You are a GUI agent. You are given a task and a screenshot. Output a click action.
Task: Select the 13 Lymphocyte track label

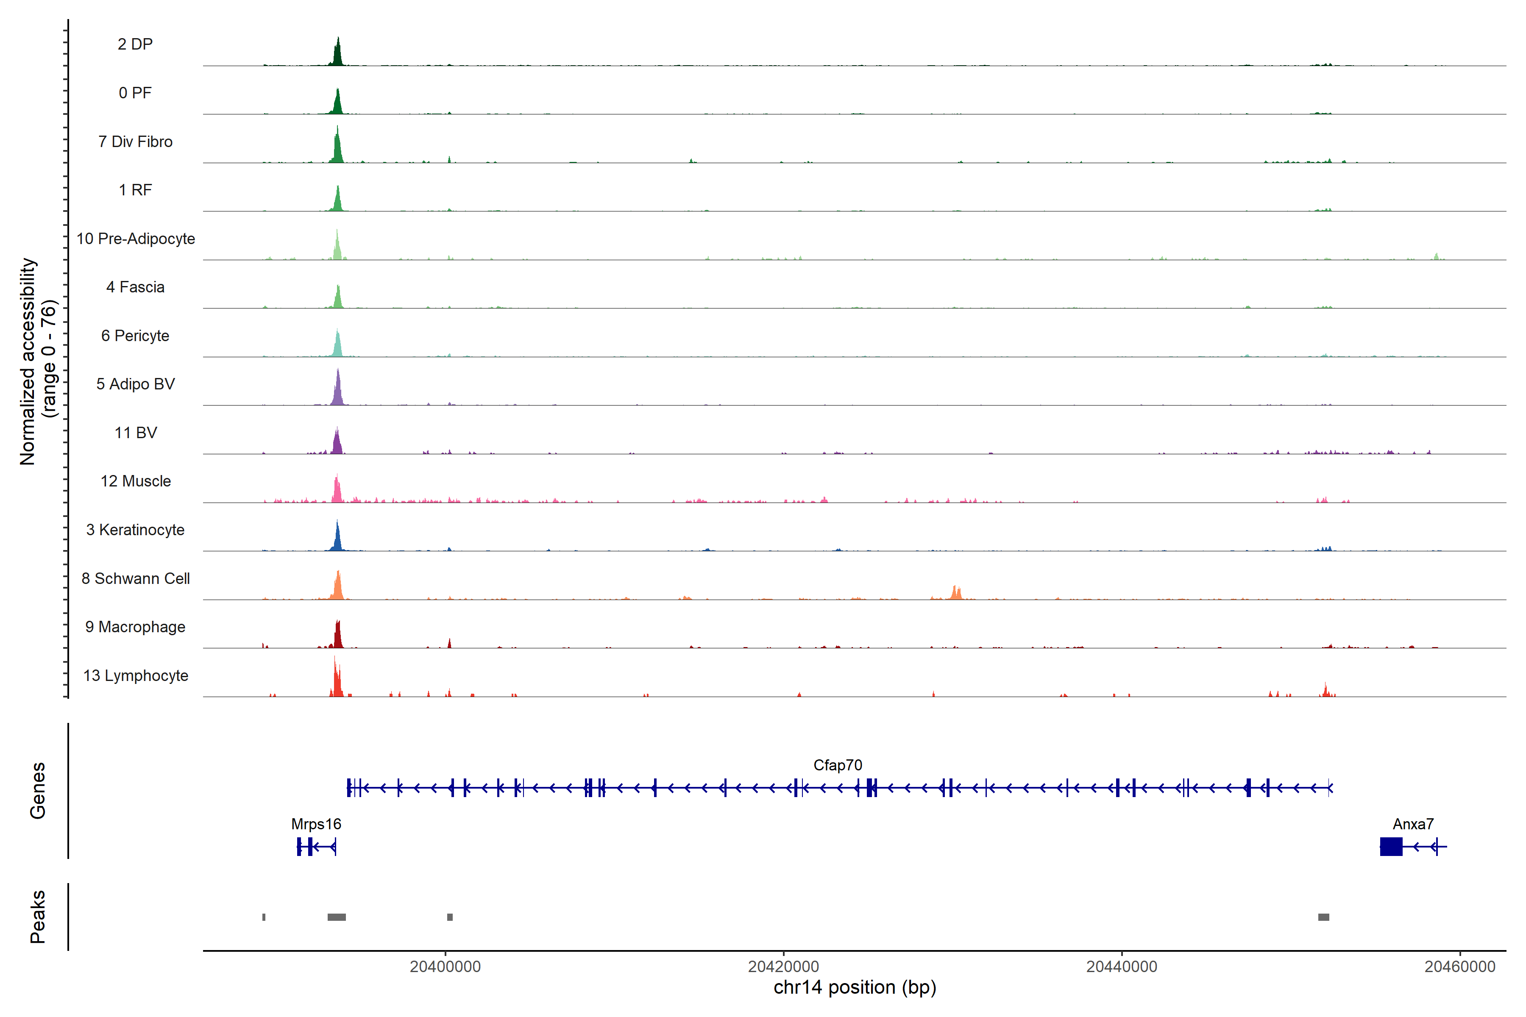point(136,676)
